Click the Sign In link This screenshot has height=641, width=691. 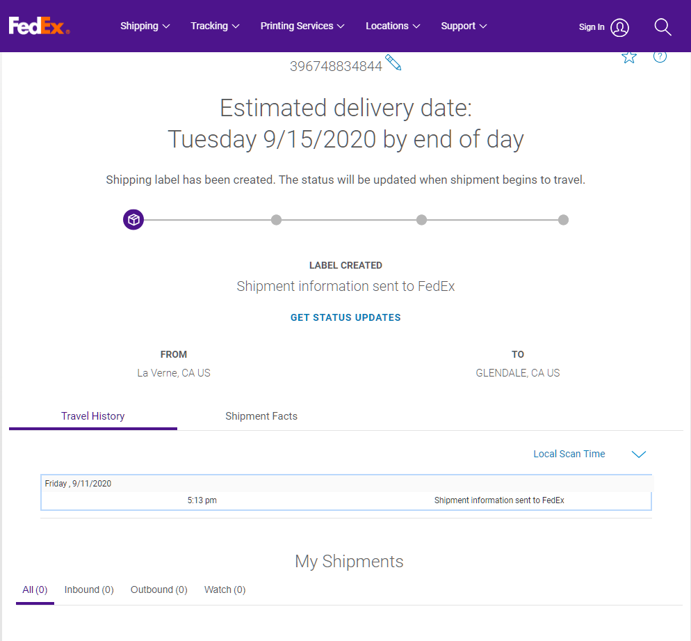coord(592,27)
